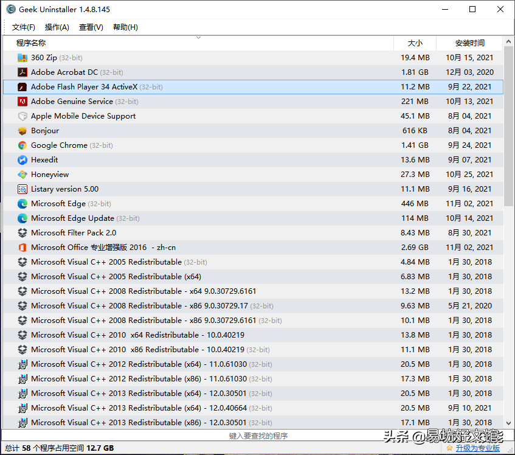515x455 pixels.
Task: Click the Microsoft Office 2016 icon
Action: pyautogui.click(x=22, y=248)
